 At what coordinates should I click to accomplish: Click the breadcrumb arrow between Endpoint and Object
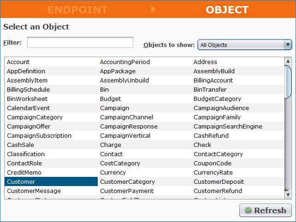coord(154,9)
